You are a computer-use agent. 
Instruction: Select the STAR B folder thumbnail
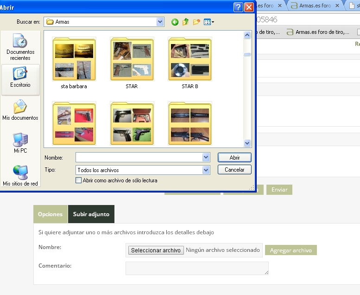tap(190, 60)
